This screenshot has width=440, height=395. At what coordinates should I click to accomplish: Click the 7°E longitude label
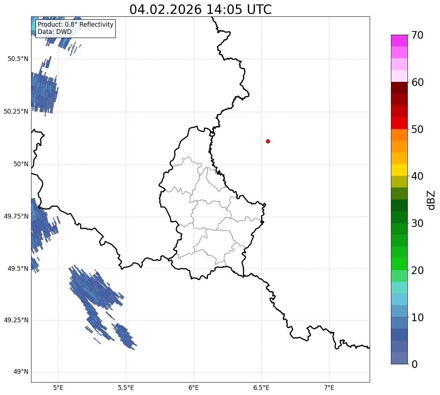[x=329, y=388]
